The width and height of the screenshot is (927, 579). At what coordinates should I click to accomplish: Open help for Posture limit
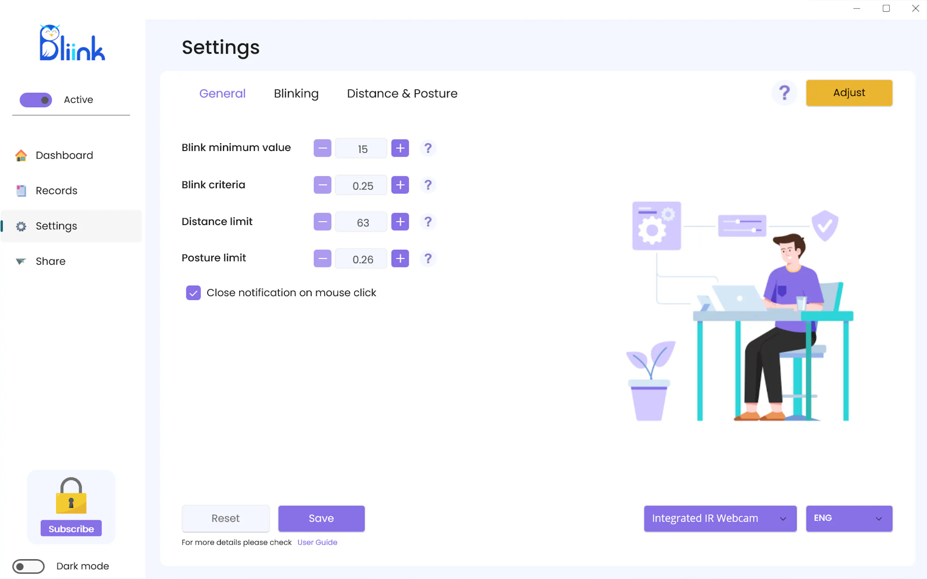428,259
